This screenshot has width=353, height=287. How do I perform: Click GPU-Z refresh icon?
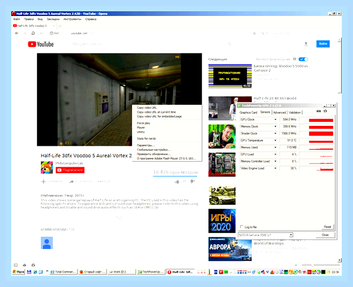click(x=325, y=111)
